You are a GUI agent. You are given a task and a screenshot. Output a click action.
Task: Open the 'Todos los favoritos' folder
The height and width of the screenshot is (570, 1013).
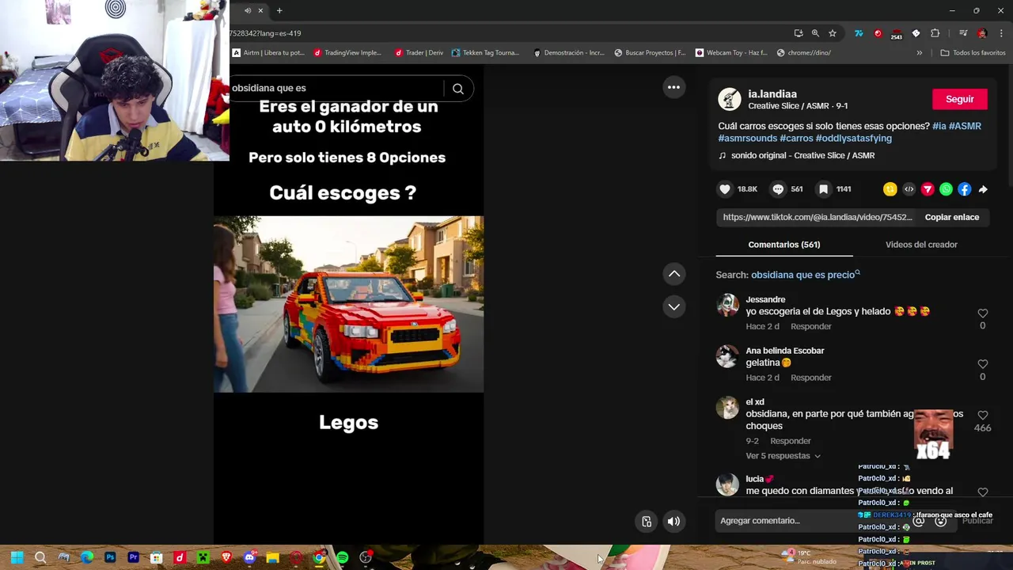(973, 53)
